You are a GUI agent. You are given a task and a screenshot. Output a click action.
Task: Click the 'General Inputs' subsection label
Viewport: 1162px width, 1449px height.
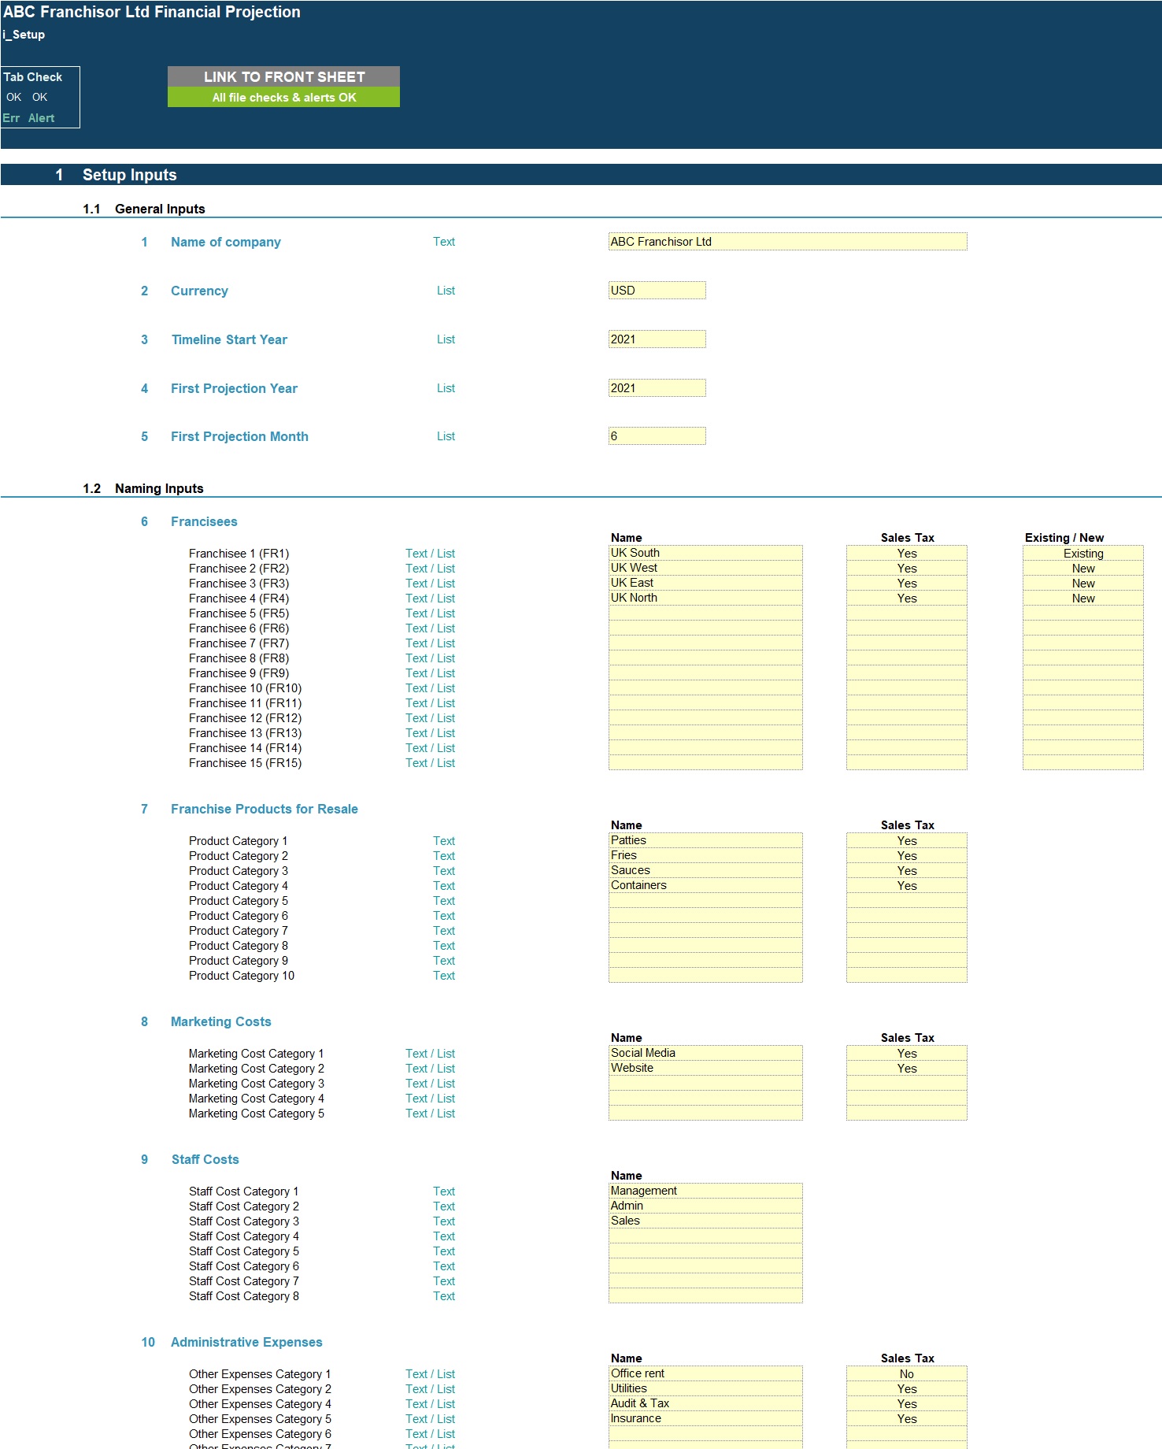click(160, 209)
